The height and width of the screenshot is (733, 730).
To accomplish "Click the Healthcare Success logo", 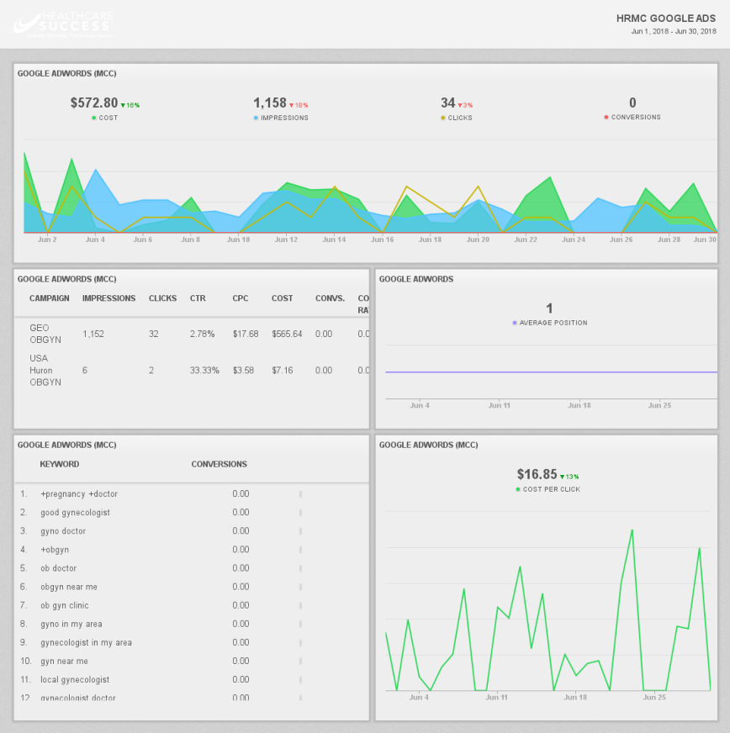I will point(63,24).
